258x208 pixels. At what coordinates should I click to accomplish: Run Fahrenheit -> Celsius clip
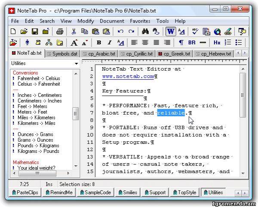pos(39,78)
